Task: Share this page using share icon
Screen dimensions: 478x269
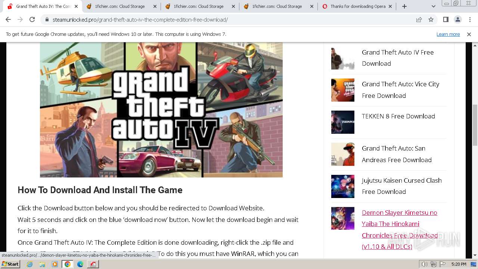Action: click(x=419, y=20)
